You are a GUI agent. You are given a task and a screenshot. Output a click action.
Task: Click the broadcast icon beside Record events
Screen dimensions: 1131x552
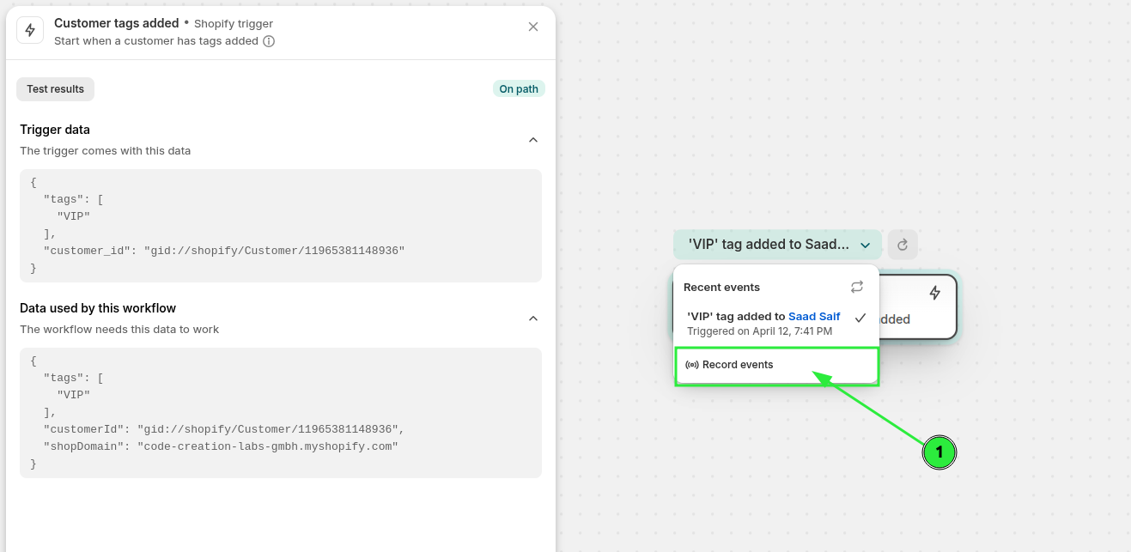tap(692, 365)
